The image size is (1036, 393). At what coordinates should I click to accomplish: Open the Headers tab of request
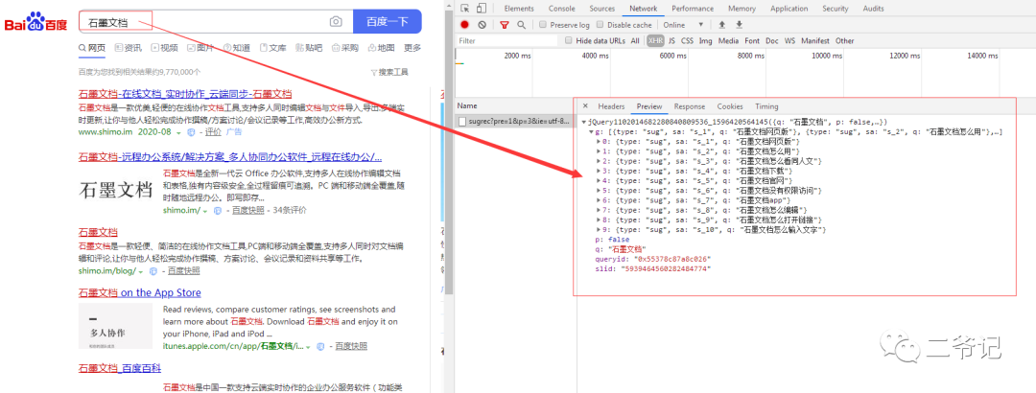tap(611, 106)
